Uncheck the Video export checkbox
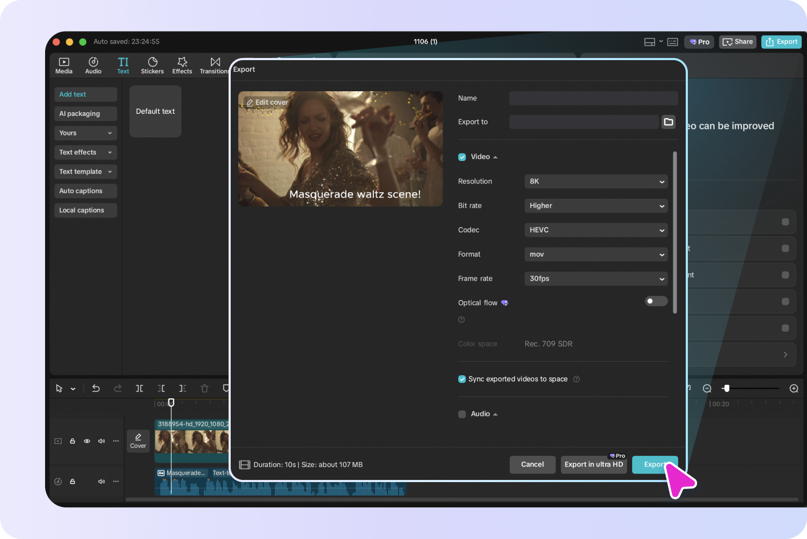 462,157
